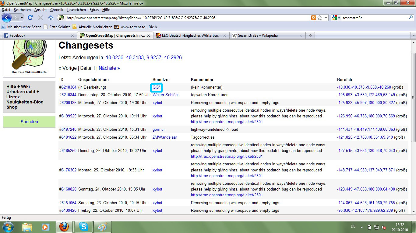Go to the home page icon
The image size is (416, 233).
pos(51,18)
